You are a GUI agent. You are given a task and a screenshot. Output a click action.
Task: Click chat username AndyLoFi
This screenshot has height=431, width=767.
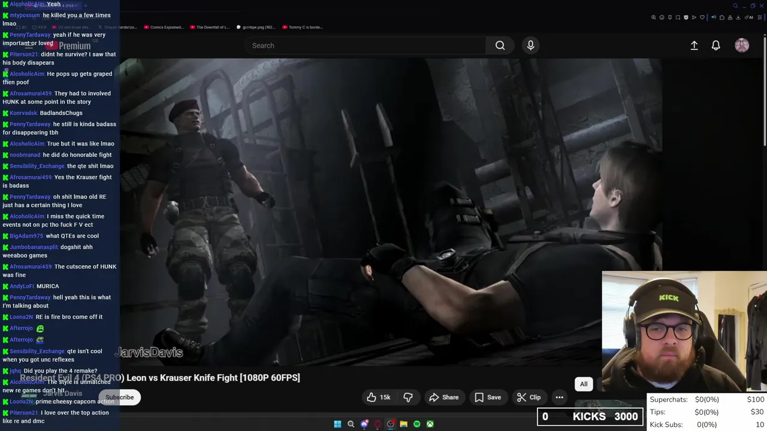22,286
